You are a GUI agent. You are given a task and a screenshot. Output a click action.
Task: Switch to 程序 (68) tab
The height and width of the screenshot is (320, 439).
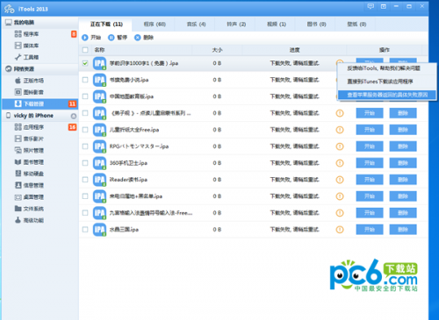[155, 25]
